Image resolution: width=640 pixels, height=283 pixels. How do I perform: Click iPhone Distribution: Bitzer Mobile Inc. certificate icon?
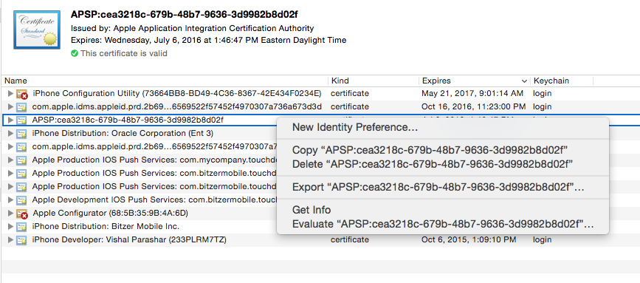(21, 227)
